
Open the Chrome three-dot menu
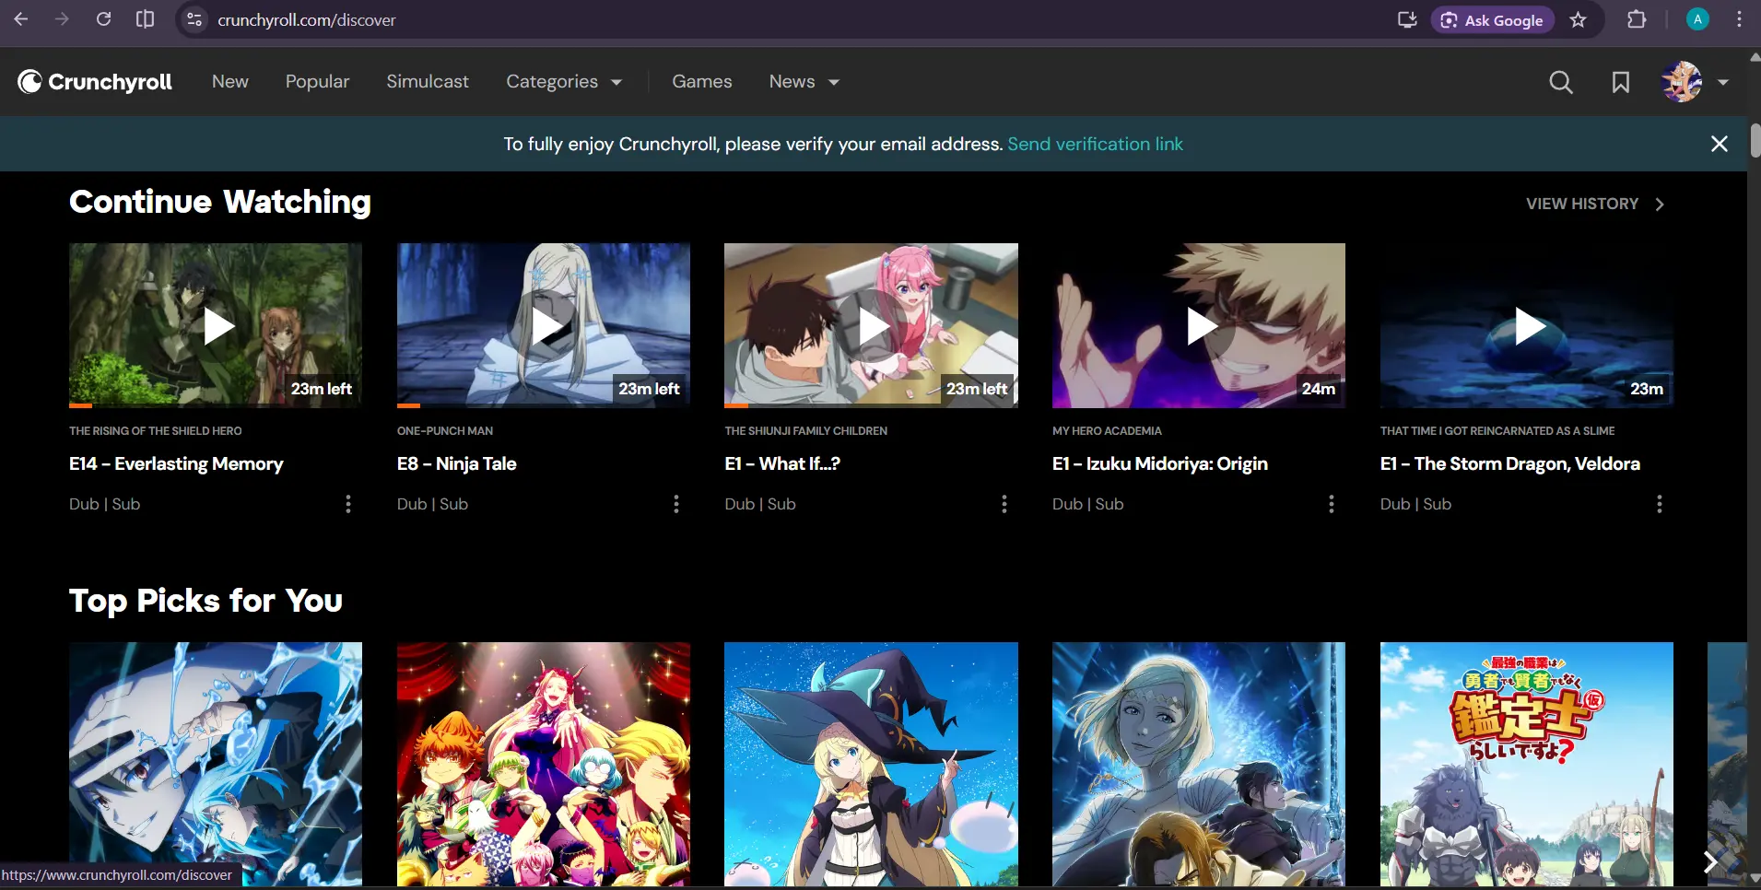[1739, 19]
